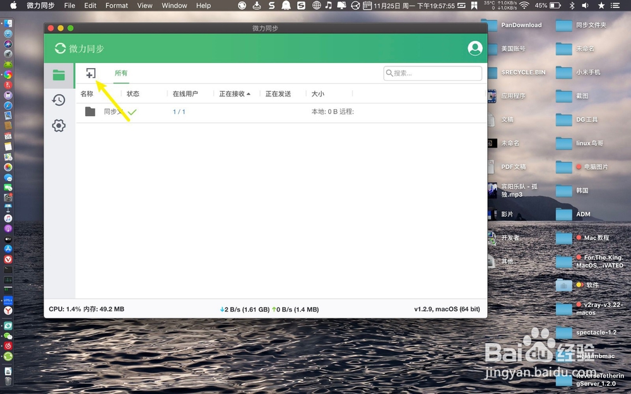Sort by the 名称 column header
Viewport: 631px width, 394px height.
[x=86, y=94]
